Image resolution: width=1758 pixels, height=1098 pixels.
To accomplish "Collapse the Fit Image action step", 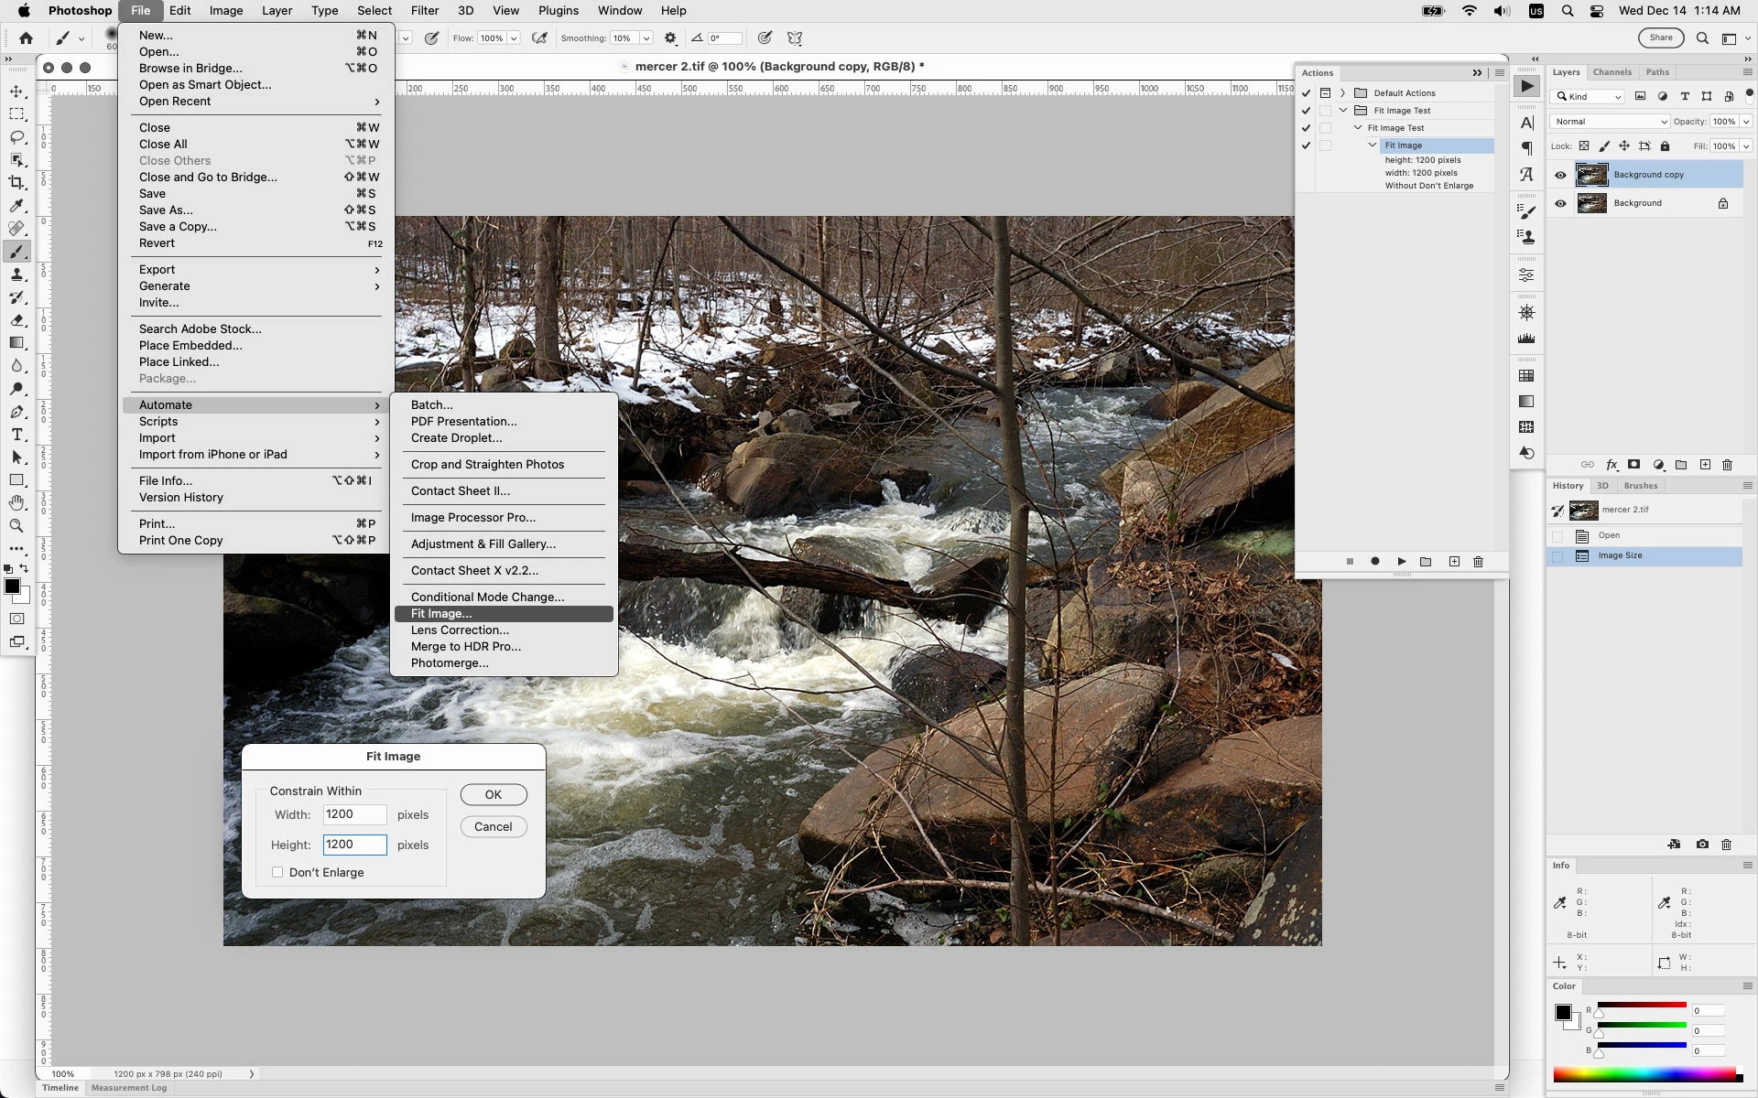I will coord(1373,145).
